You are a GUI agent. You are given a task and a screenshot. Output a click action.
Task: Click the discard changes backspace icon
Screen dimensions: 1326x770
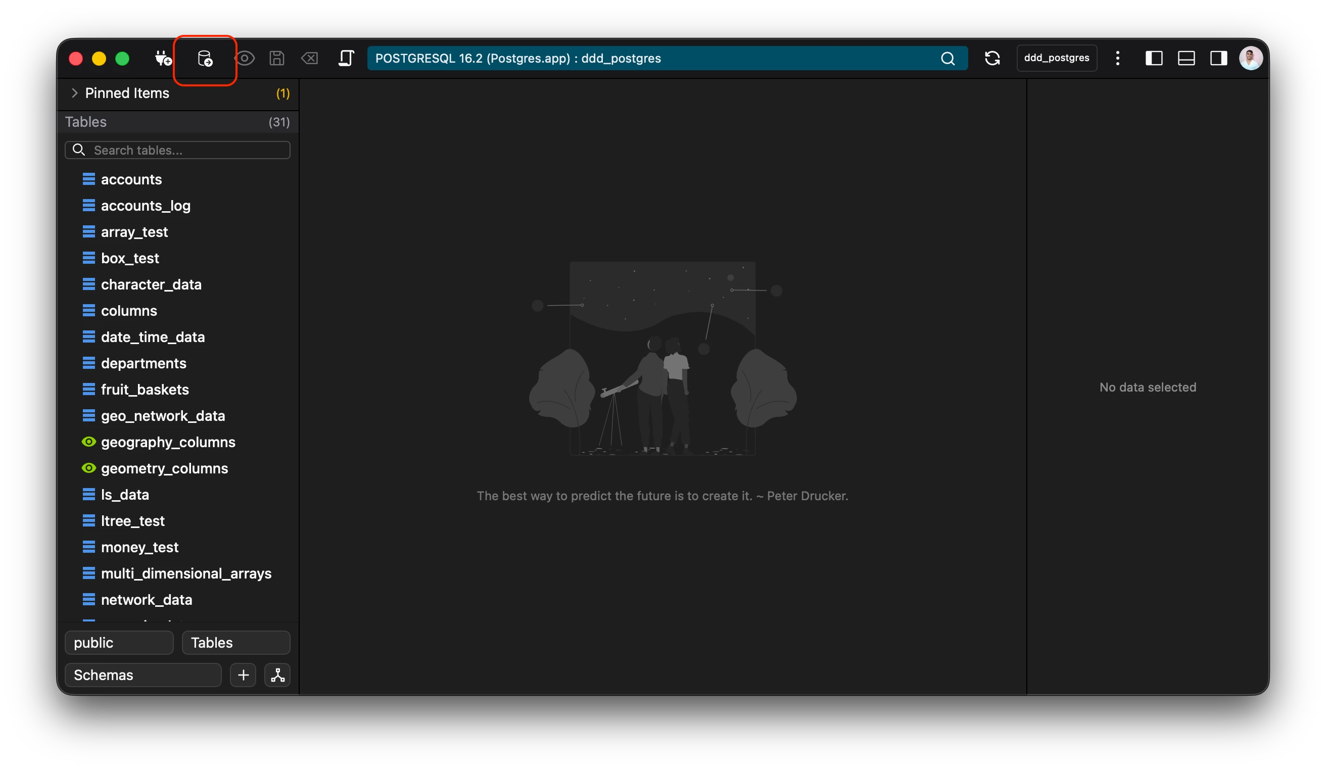pyautogui.click(x=309, y=59)
